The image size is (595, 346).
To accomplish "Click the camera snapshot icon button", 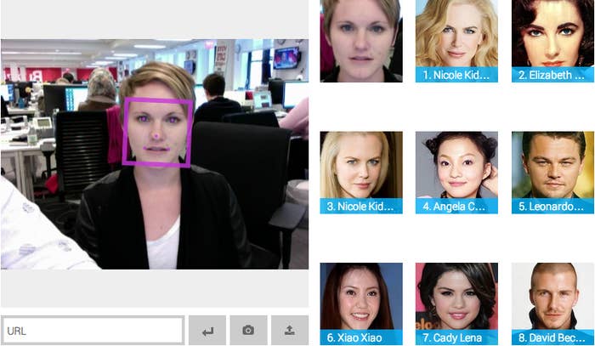I will pyautogui.click(x=248, y=331).
